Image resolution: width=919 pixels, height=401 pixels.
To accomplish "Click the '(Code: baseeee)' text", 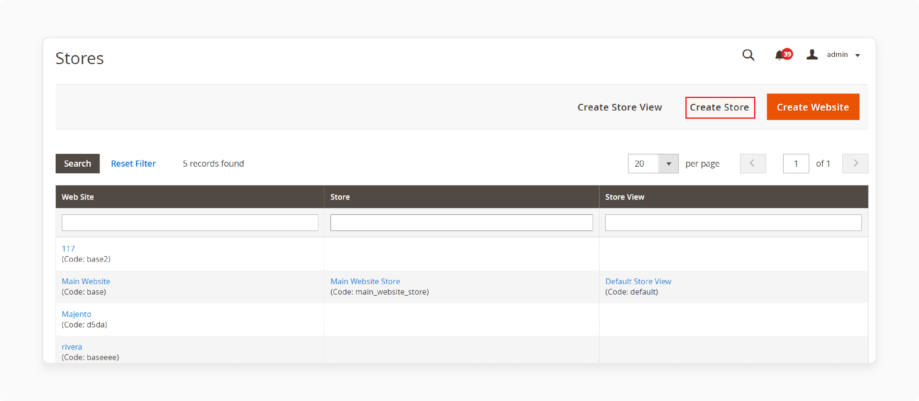I will coord(90,357).
